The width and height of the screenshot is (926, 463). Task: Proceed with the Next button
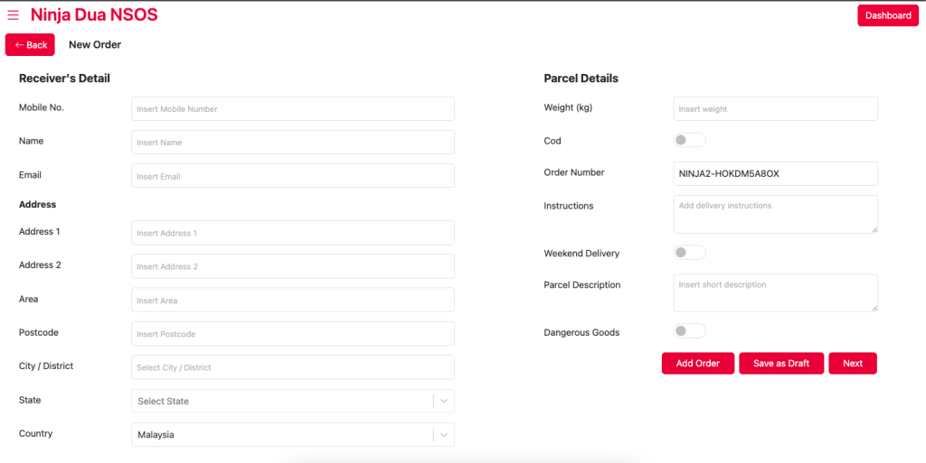click(x=853, y=364)
